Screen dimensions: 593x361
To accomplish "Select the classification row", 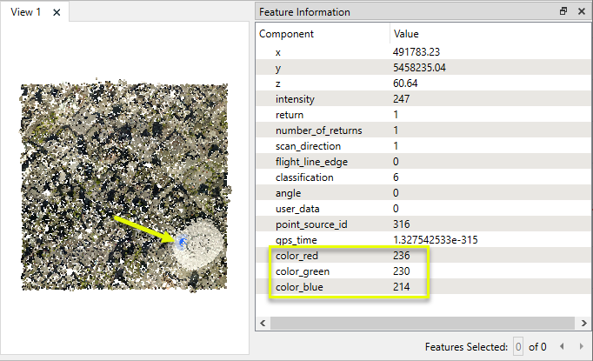I will click(x=423, y=177).
